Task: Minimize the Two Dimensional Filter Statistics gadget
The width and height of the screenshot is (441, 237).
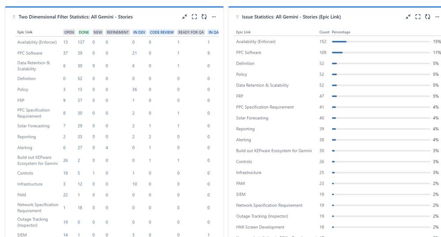Action: pos(185,17)
